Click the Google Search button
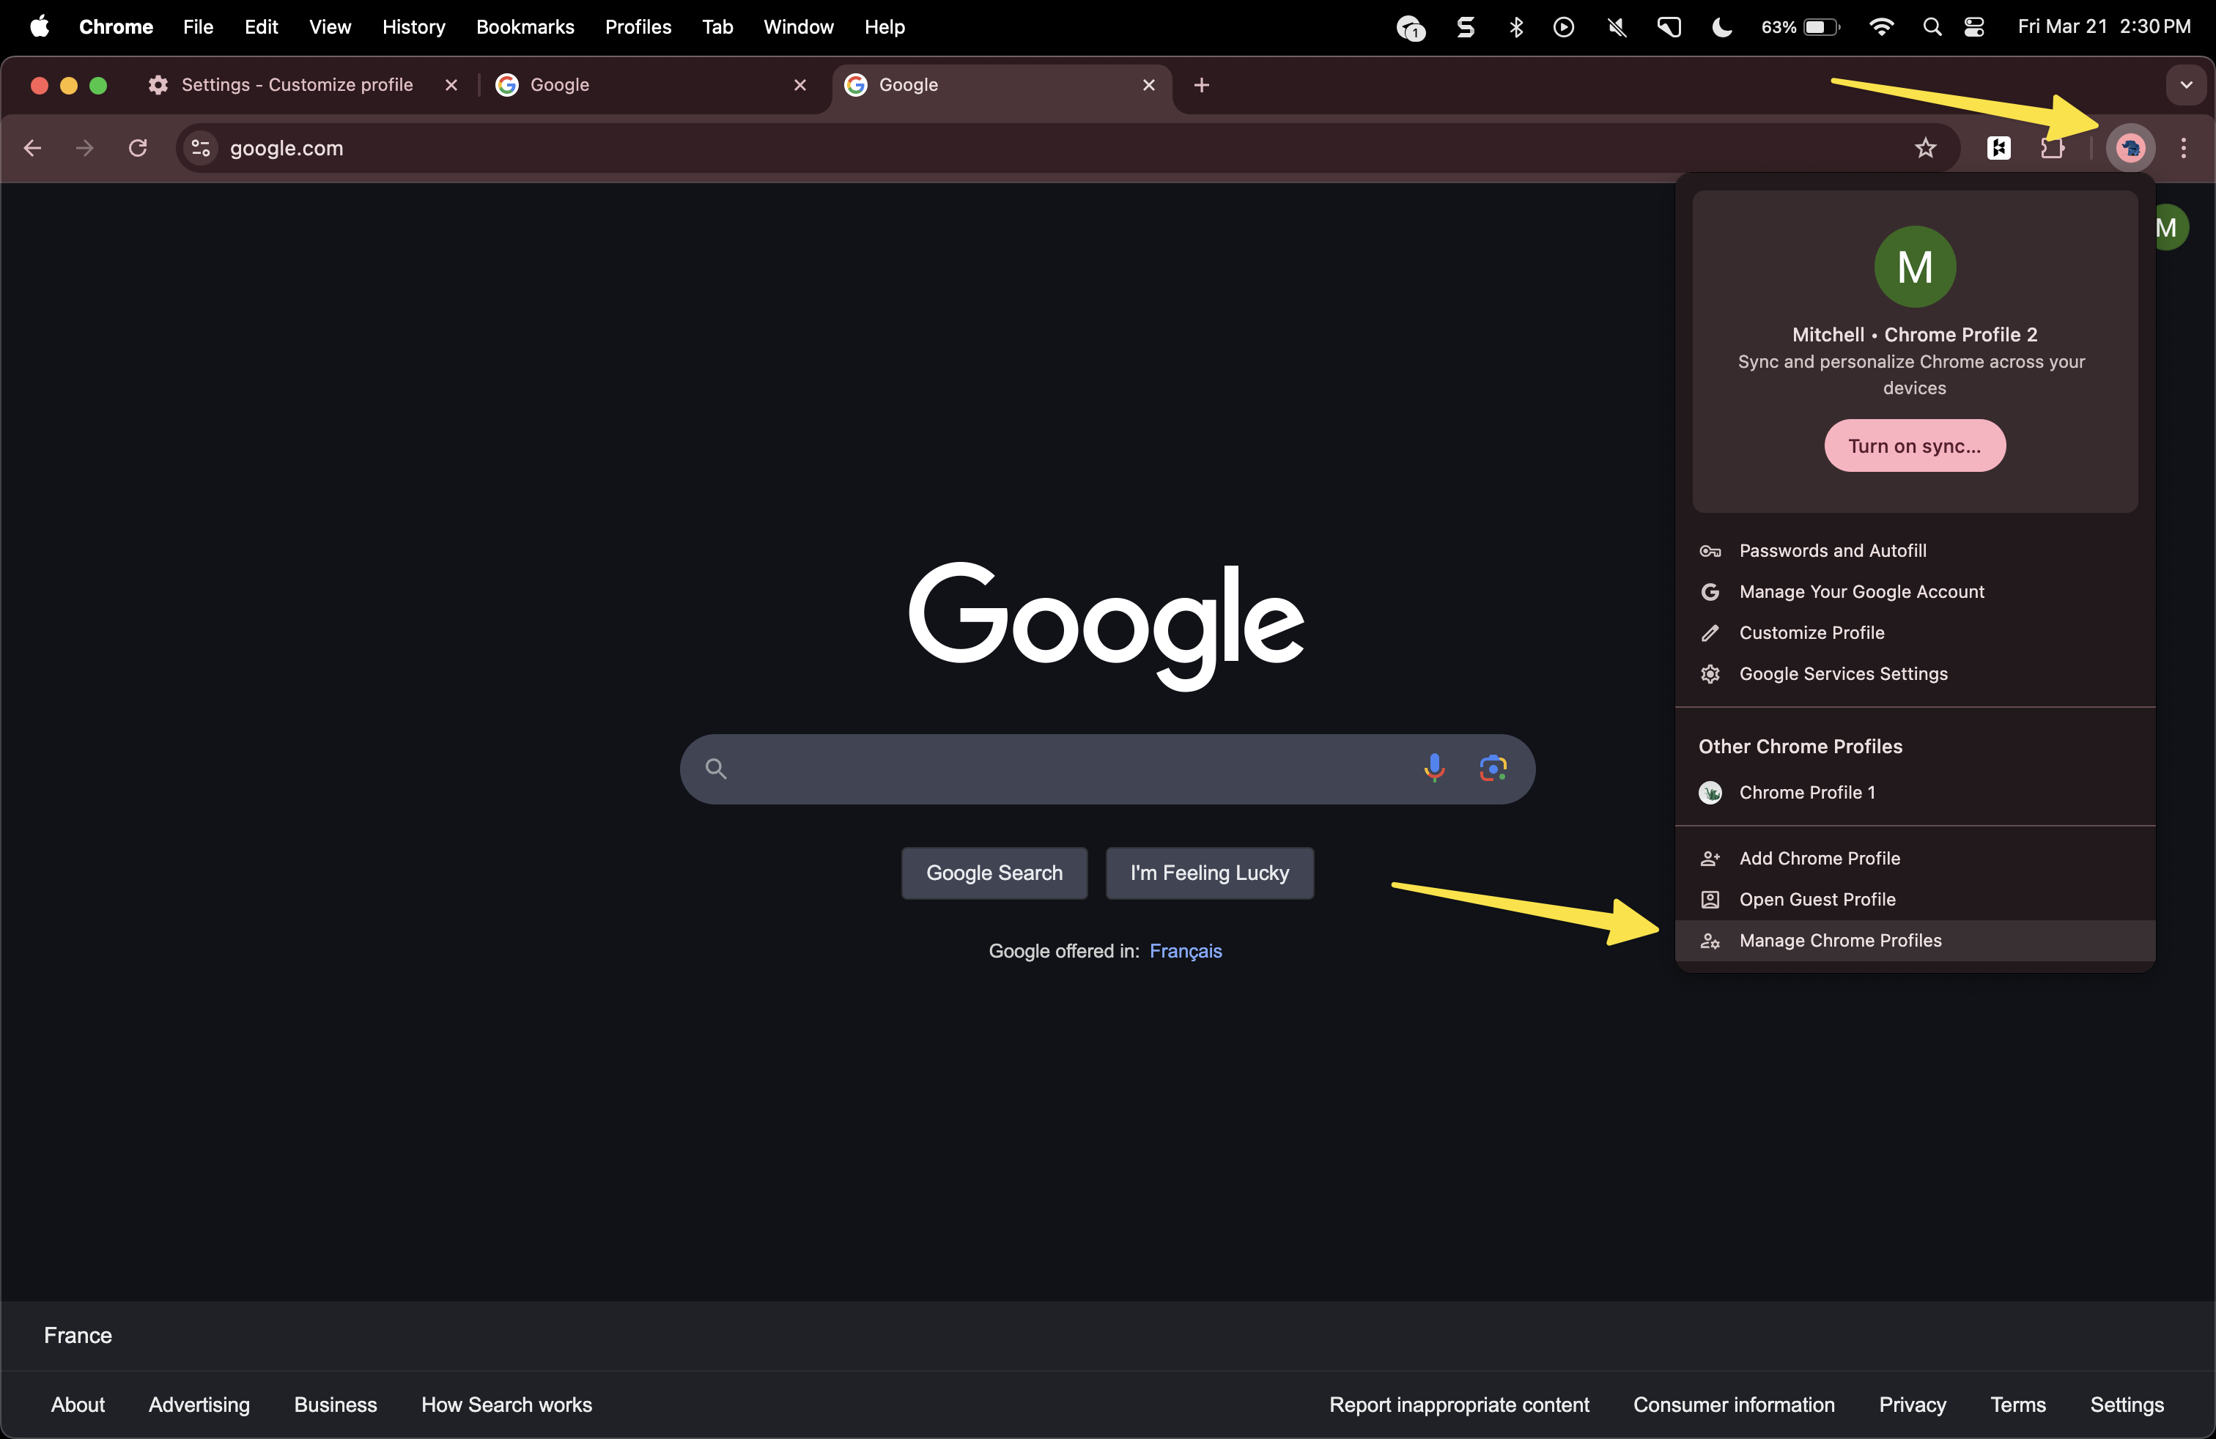2216x1439 pixels. point(994,873)
